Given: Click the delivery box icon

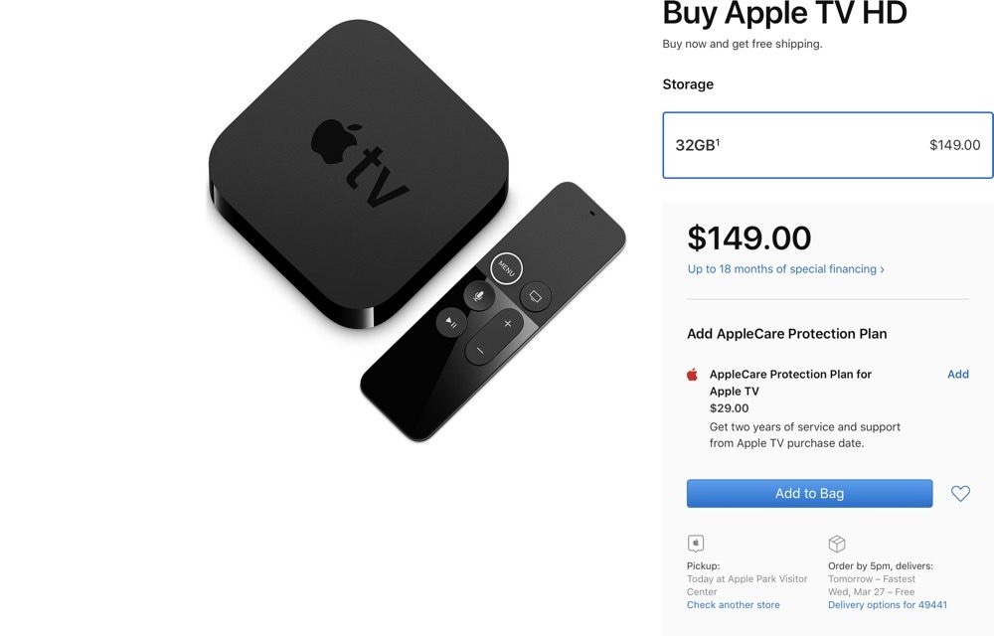Looking at the screenshot, I should (x=837, y=544).
